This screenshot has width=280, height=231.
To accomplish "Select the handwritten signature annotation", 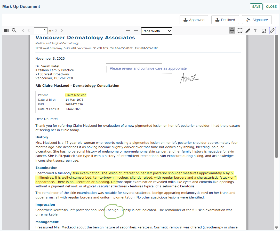I will 189,78.
